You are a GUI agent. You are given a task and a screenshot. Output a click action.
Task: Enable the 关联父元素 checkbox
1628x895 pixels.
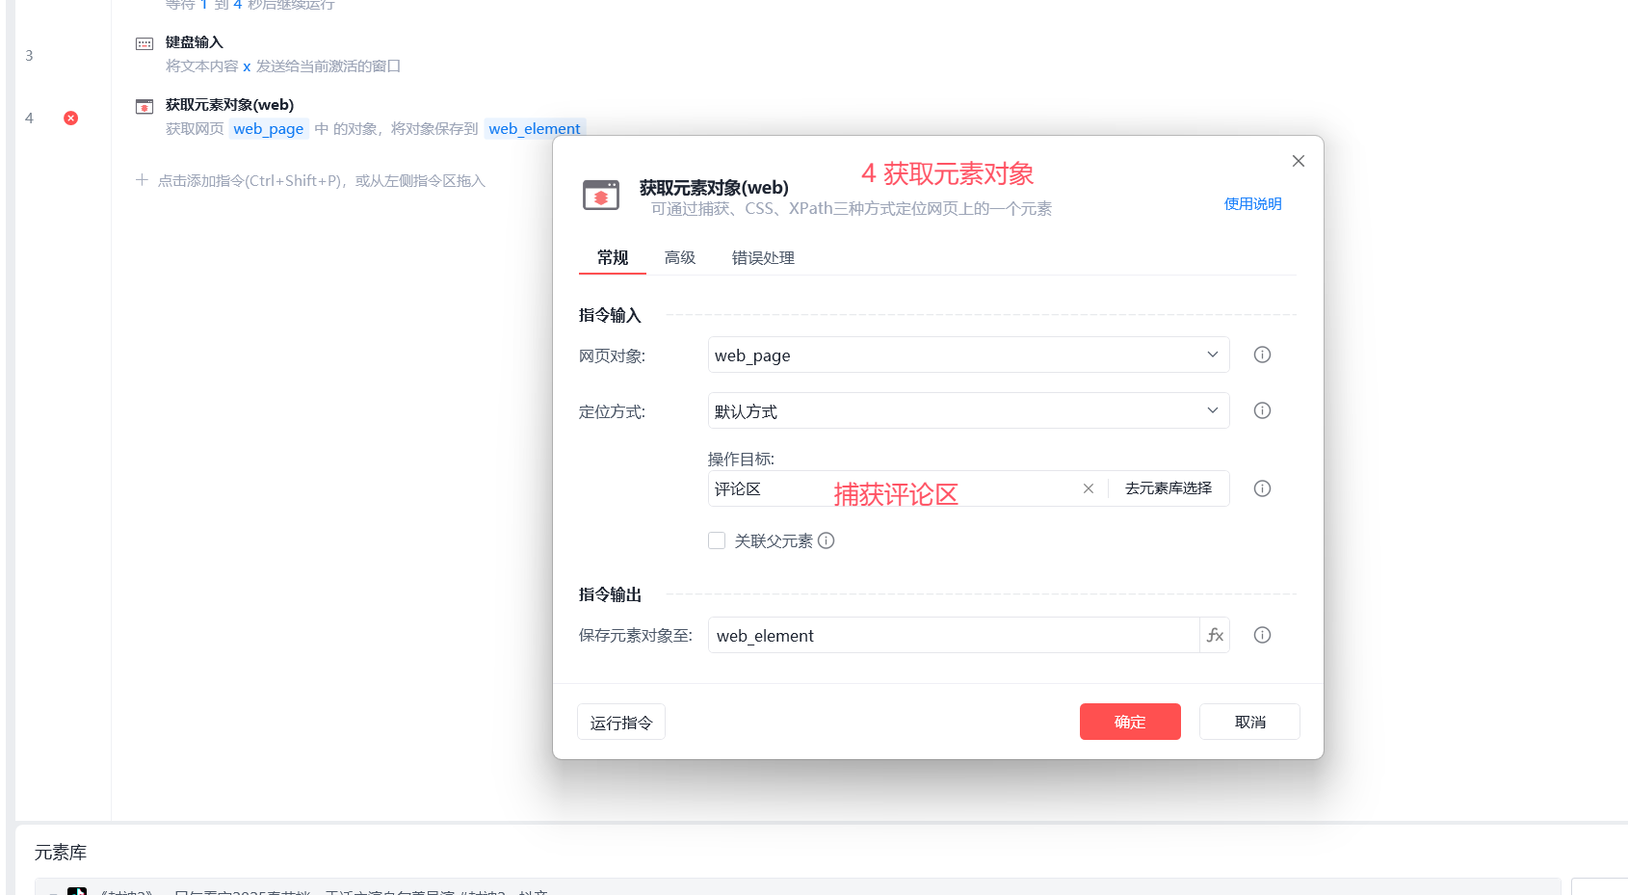(x=717, y=540)
